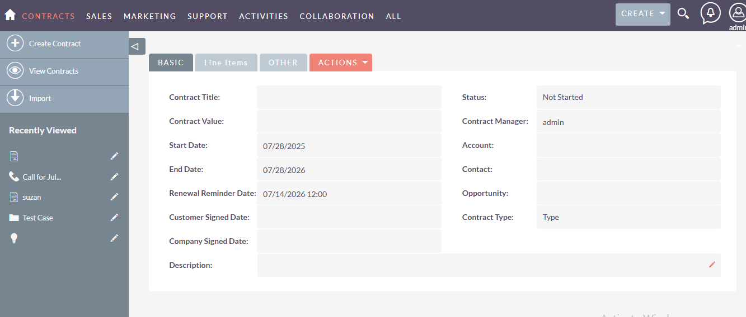This screenshot has height=317, width=746.
Task: Click pencil icon next to suzan
Action: (114, 197)
